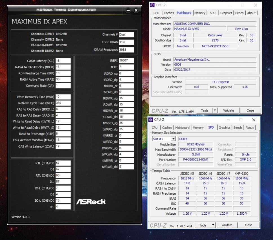
Task: Click the Read to Precharge (tRTP) field
Action: [63, 134]
